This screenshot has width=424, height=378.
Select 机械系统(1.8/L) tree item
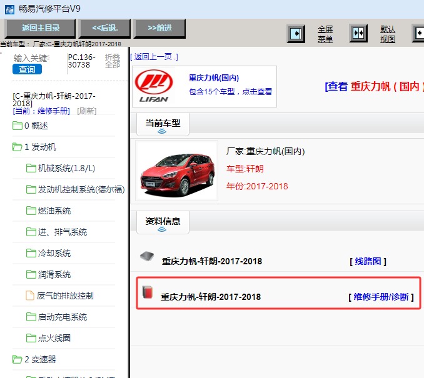tap(66, 168)
